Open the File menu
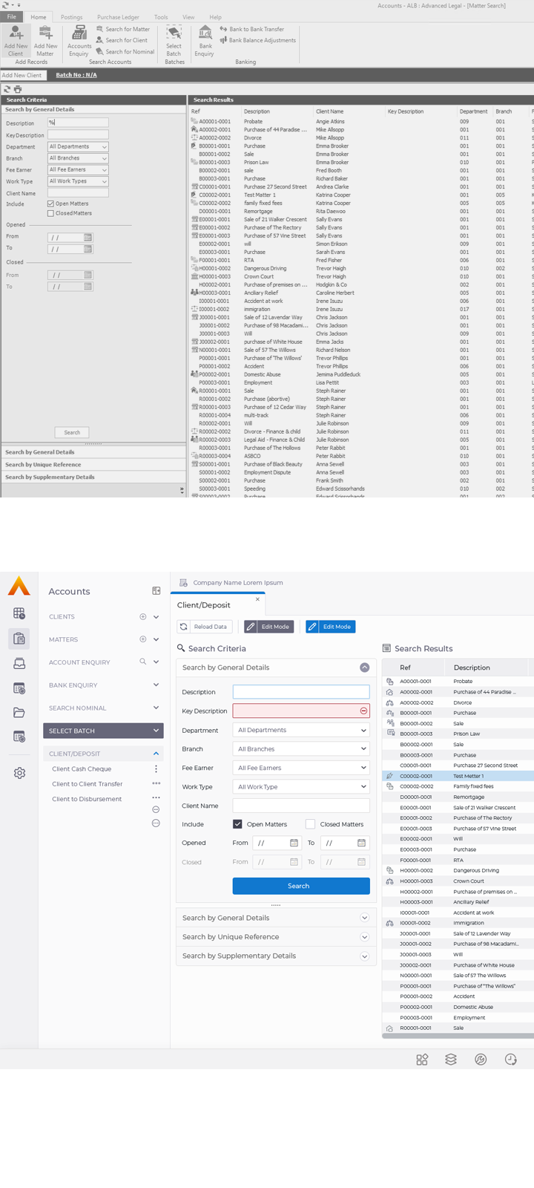 pyautogui.click(x=12, y=16)
